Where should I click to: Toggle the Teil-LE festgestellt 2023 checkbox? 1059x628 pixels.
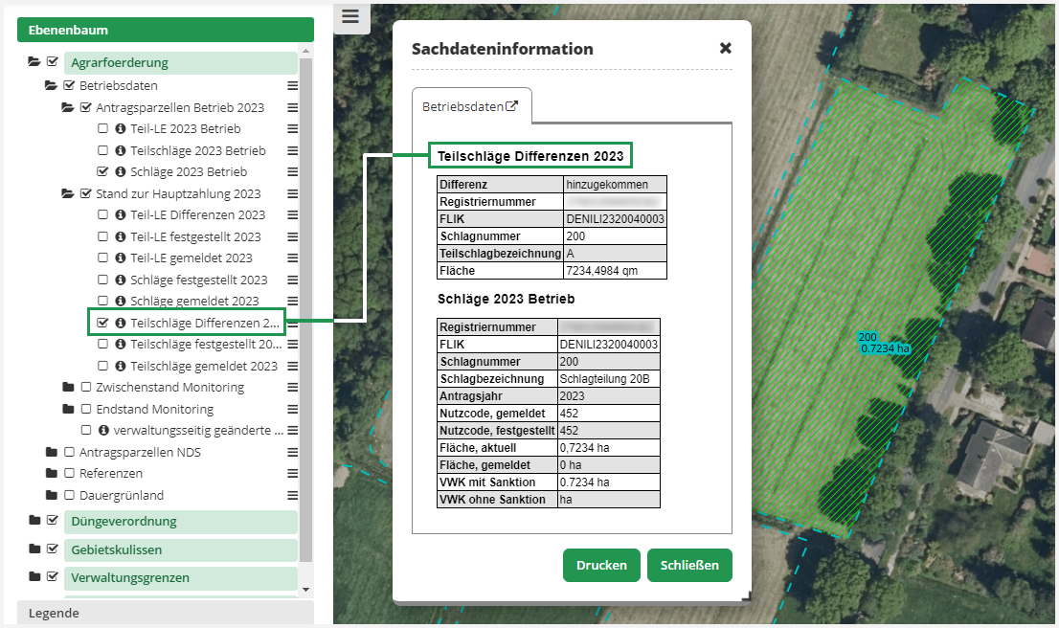[x=103, y=237]
